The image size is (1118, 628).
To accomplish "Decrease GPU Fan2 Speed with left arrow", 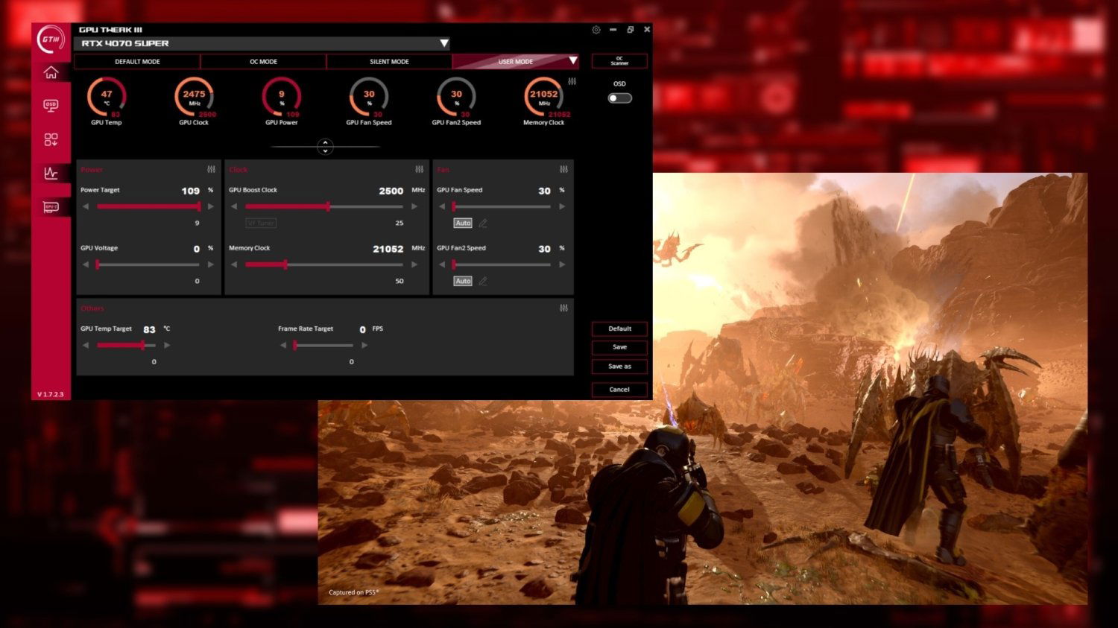I will pyautogui.click(x=442, y=264).
